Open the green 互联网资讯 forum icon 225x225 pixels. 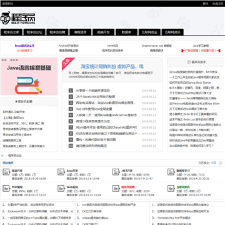171,188
